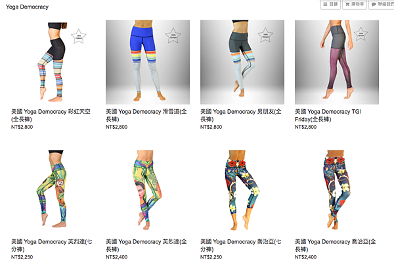Screen dimensions: 394x263
Task: Click star badge on TGI Friday leggings
Action: point(361,34)
